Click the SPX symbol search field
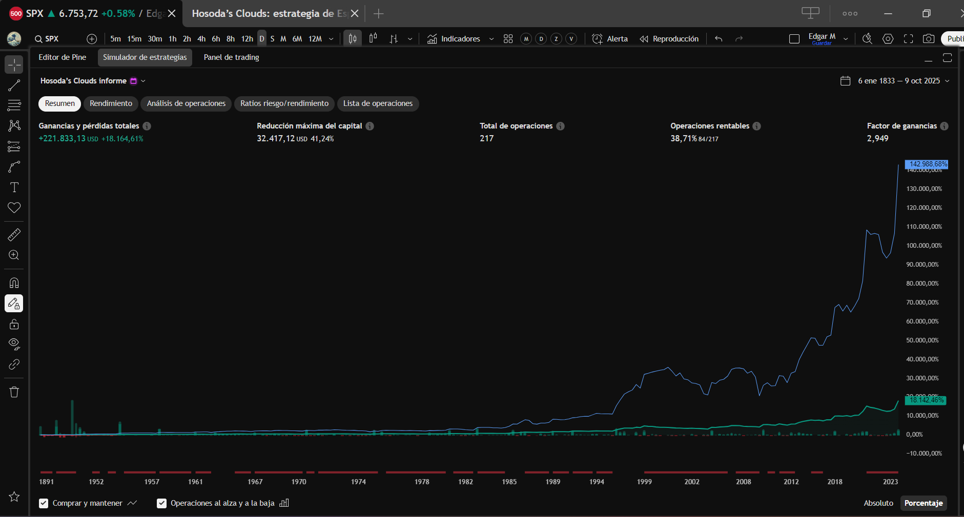 click(52, 39)
